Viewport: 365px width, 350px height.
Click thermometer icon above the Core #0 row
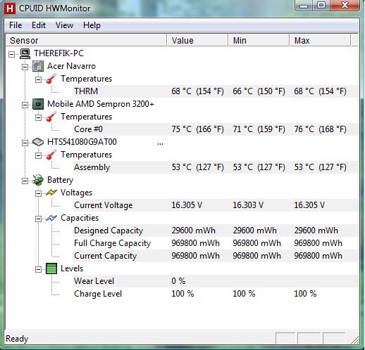(x=51, y=117)
